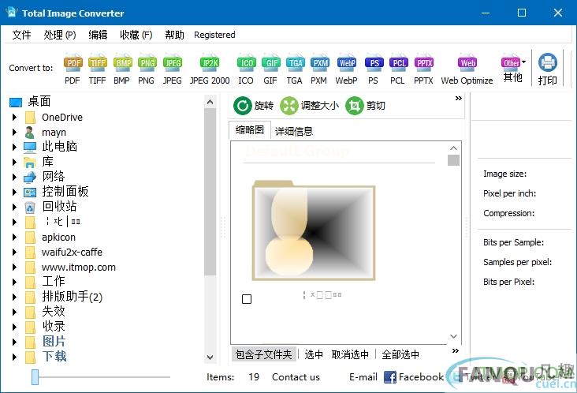Select the 收录 folder
The image size is (577, 393).
(x=54, y=327)
